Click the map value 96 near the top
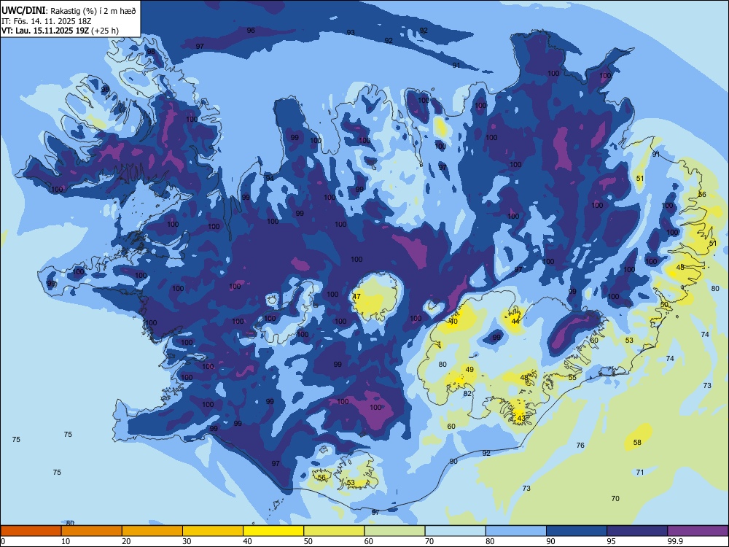 click(x=251, y=30)
